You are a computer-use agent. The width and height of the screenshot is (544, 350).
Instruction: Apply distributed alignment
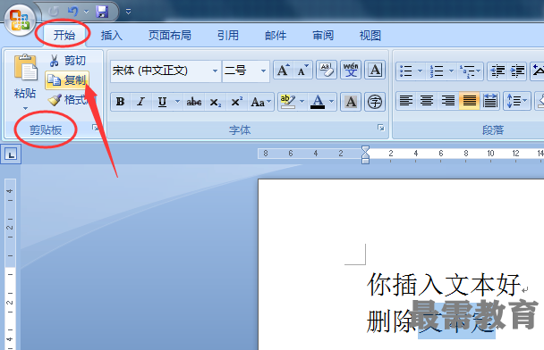(490, 101)
